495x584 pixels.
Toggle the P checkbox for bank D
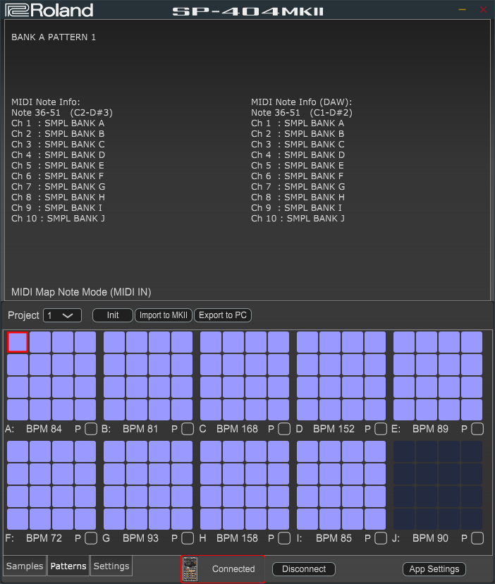click(381, 429)
